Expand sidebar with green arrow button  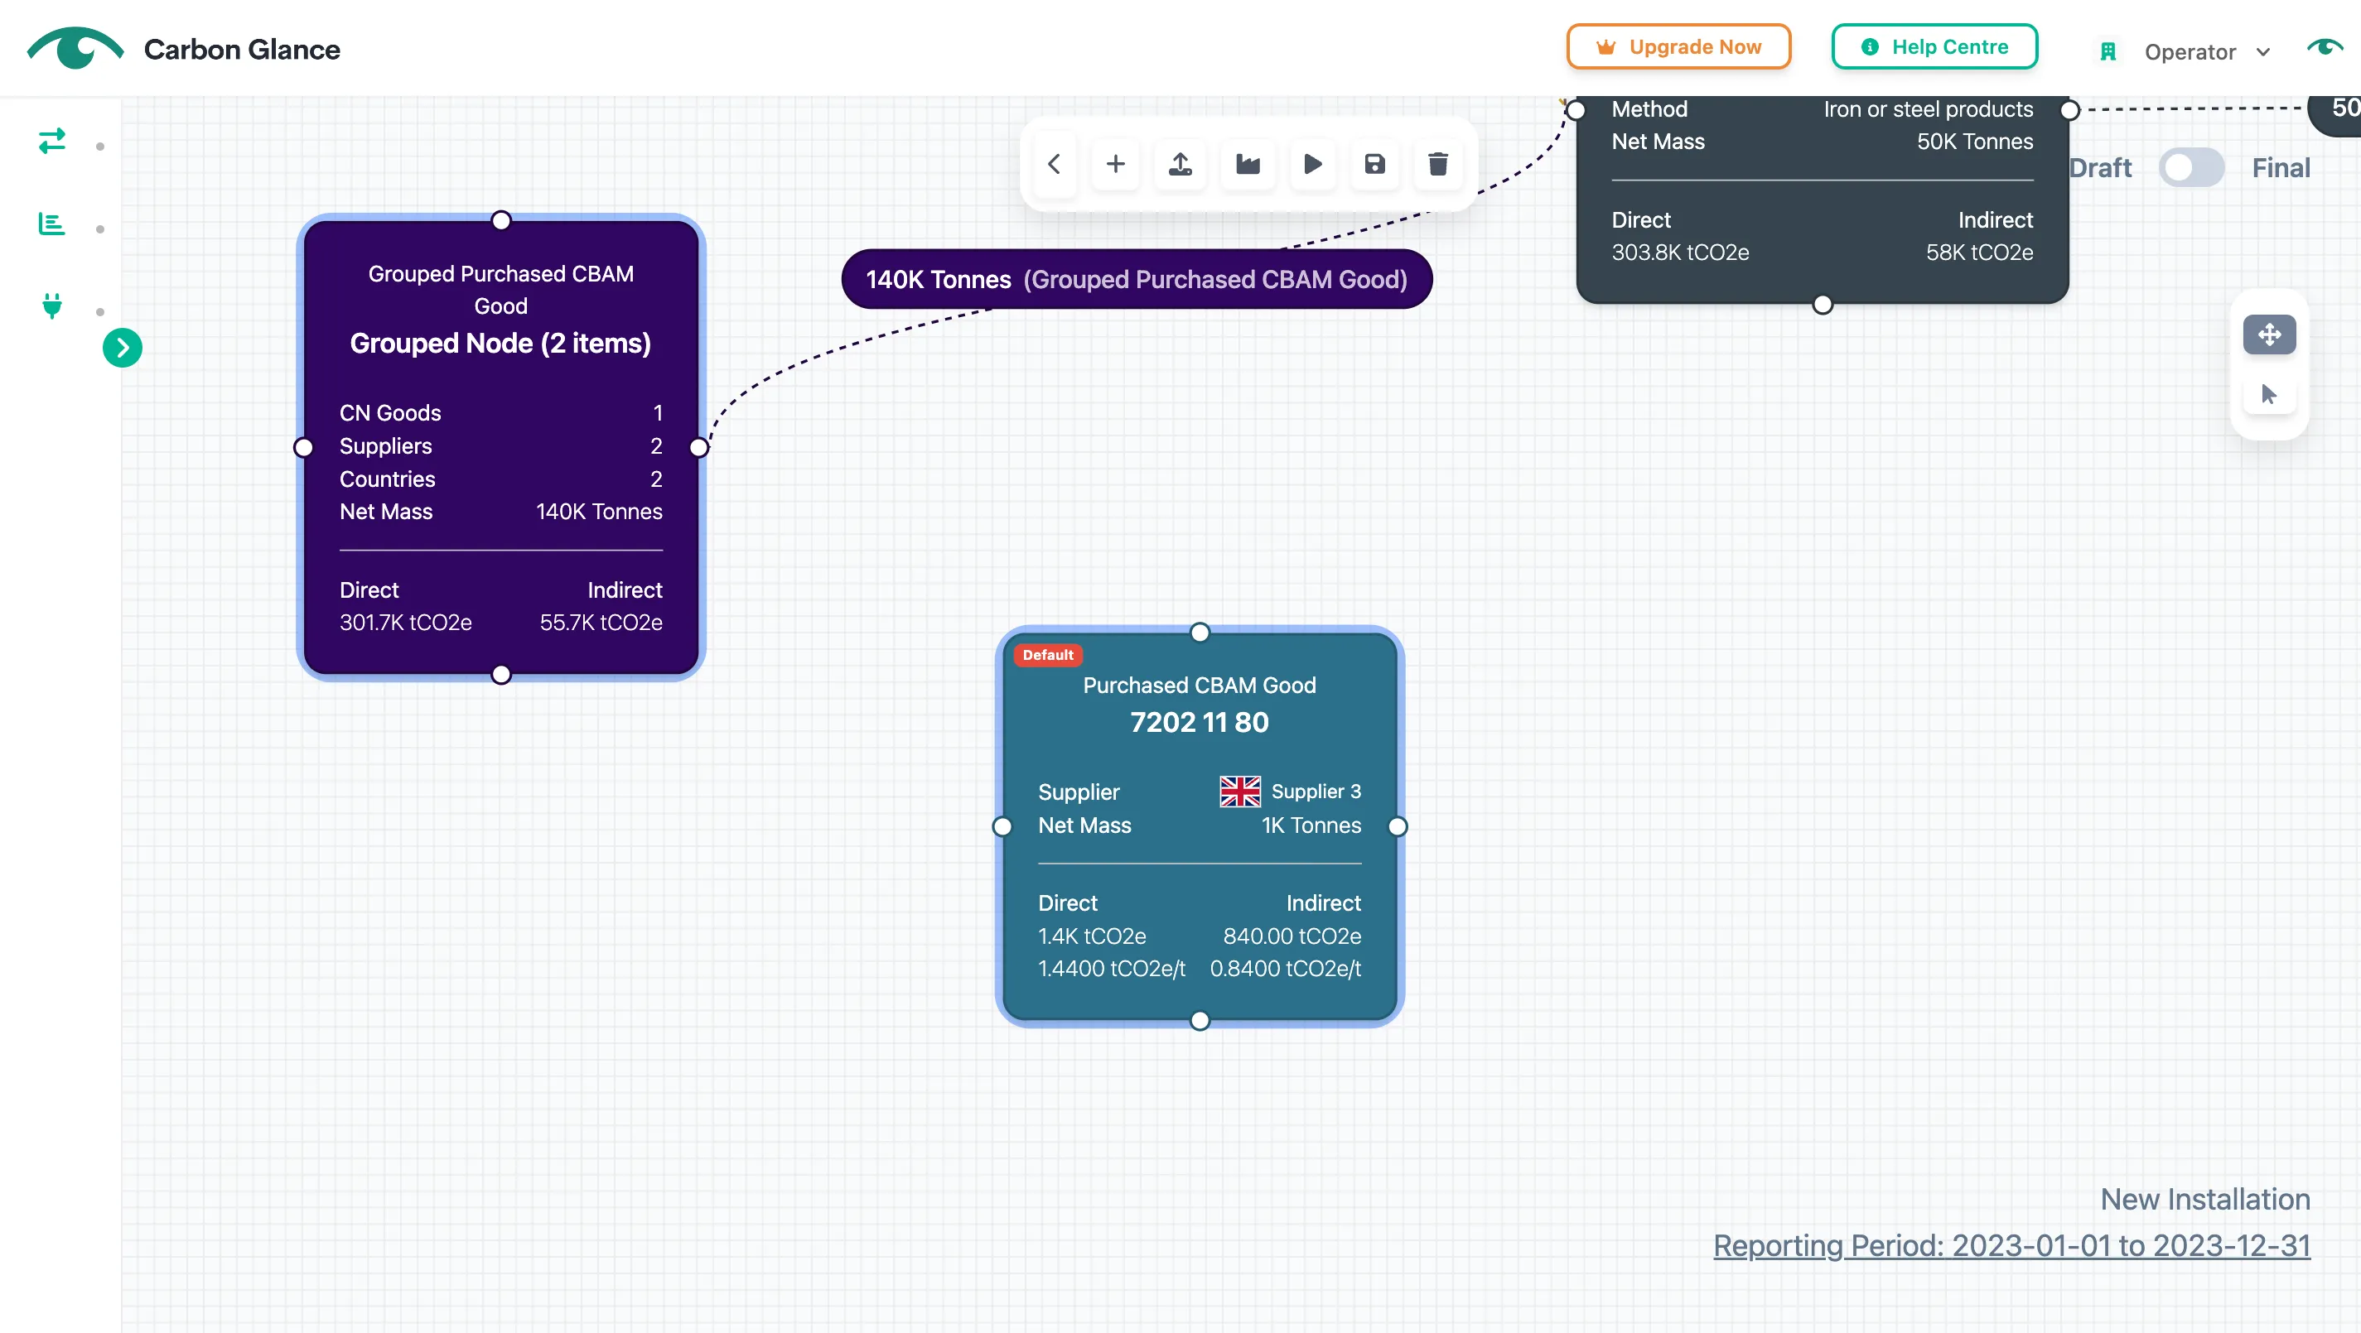pos(123,347)
